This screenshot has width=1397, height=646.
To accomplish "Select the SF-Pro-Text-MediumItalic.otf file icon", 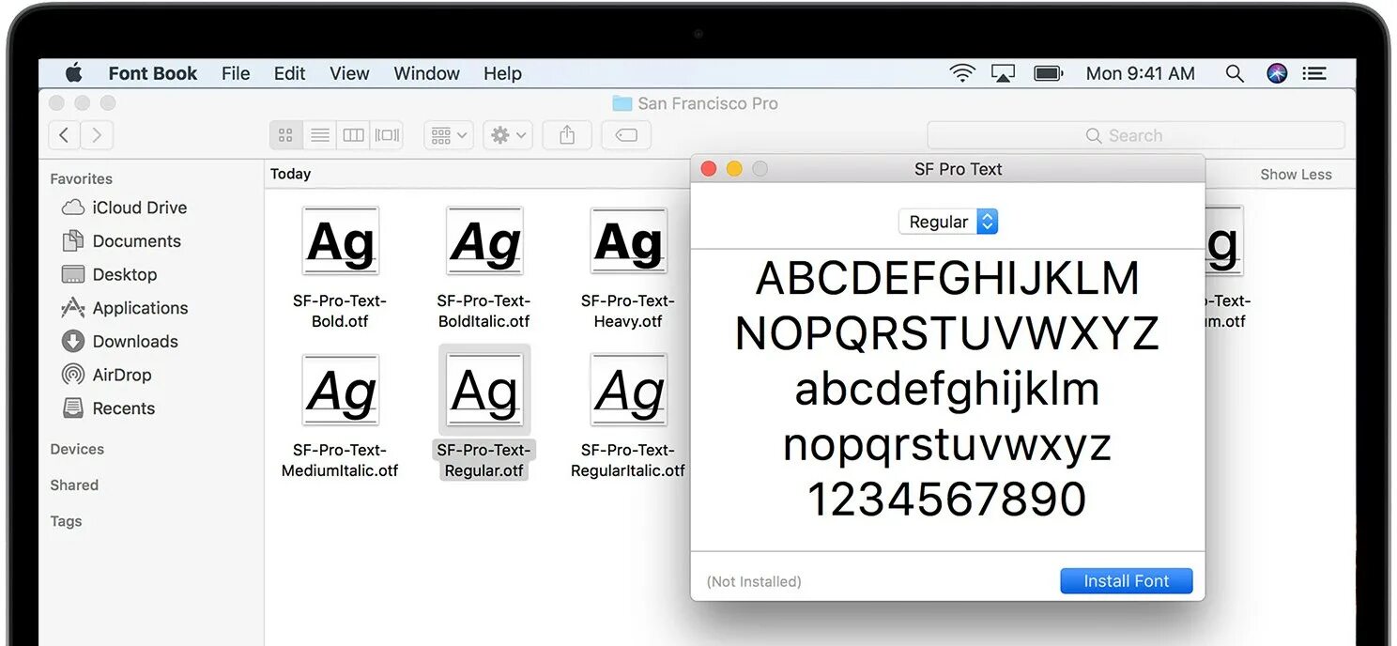I will pos(340,390).
